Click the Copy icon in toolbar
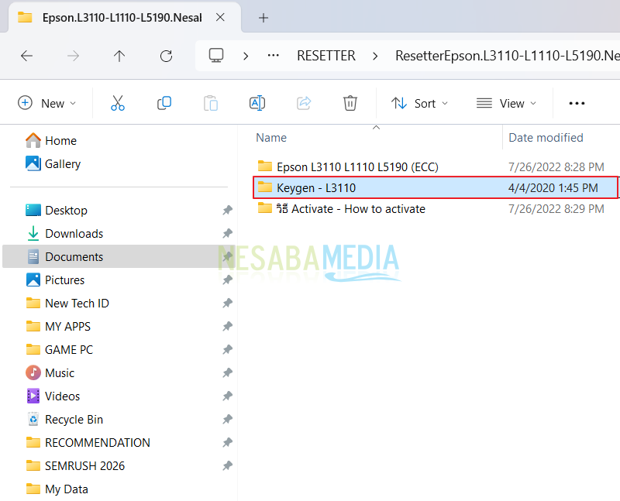The width and height of the screenshot is (620, 501). tap(164, 103)
